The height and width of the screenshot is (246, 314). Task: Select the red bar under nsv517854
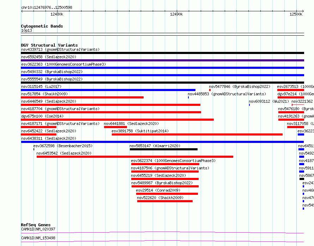82,97
